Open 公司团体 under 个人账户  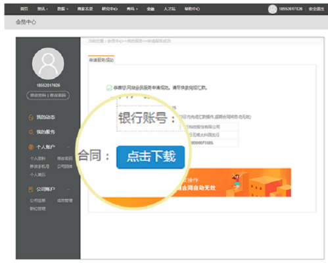tap(65, 167)
